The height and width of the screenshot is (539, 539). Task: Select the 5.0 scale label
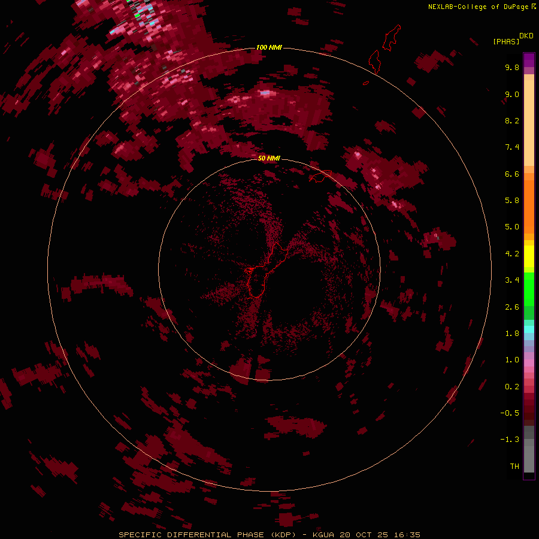tap(512, 227)
